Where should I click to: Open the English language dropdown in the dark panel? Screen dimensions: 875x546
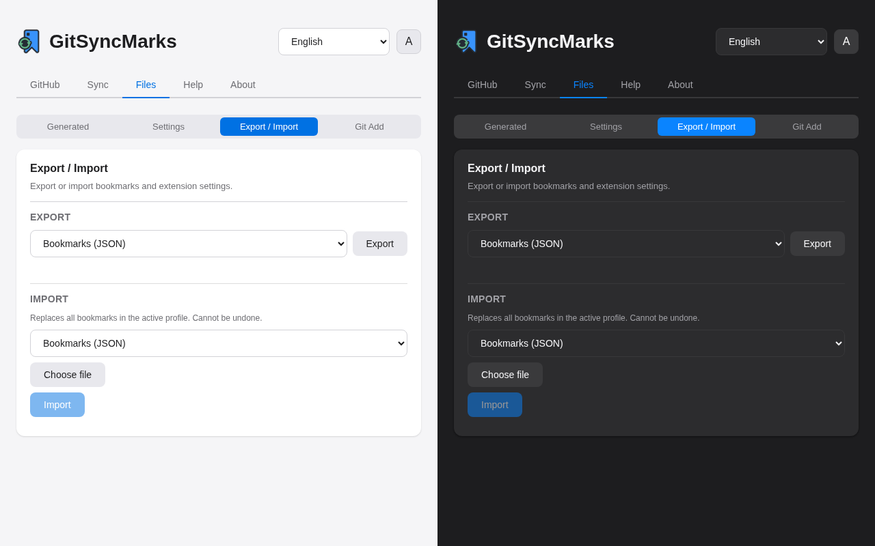pos(771,42)
